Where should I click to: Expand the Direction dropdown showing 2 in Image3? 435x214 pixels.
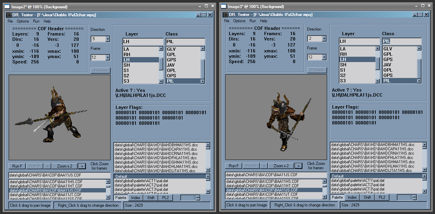click(324, 39)
